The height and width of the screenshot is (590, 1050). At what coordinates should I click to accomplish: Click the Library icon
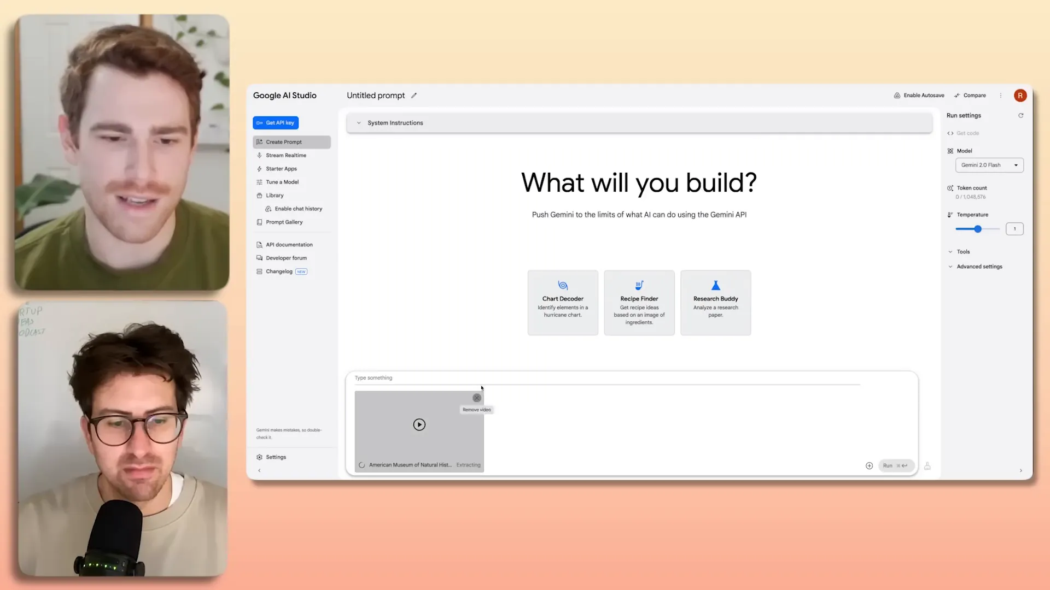click(259, 196)
